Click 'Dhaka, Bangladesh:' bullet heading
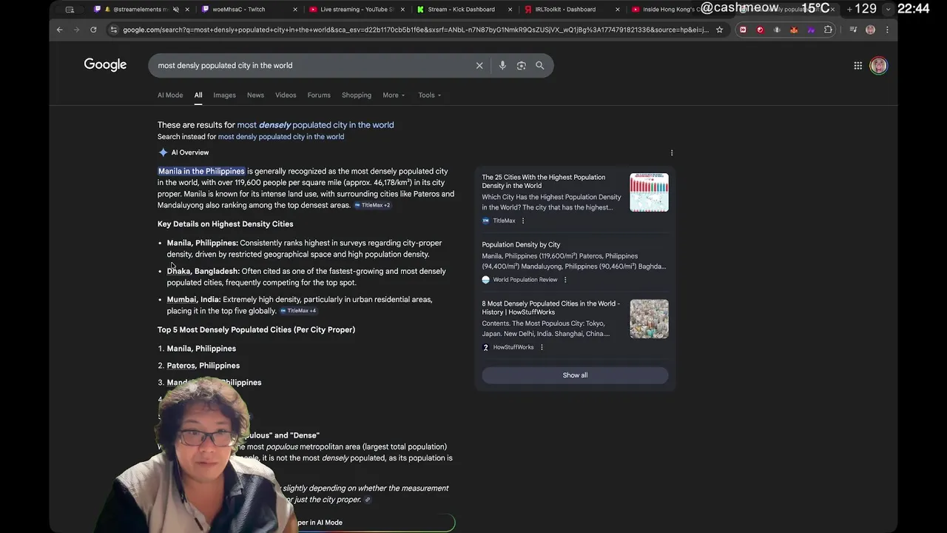The height and width of the screenshot is (533, 947). (203, 271)
